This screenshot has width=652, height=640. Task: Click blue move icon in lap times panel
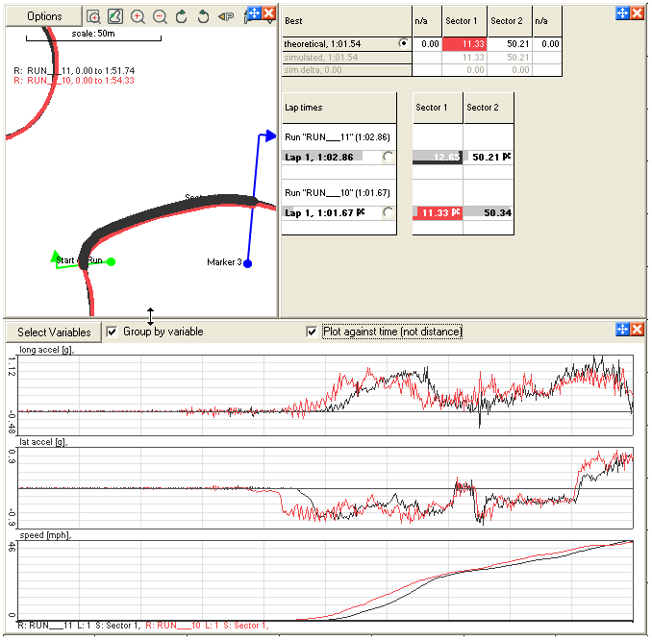622,13
